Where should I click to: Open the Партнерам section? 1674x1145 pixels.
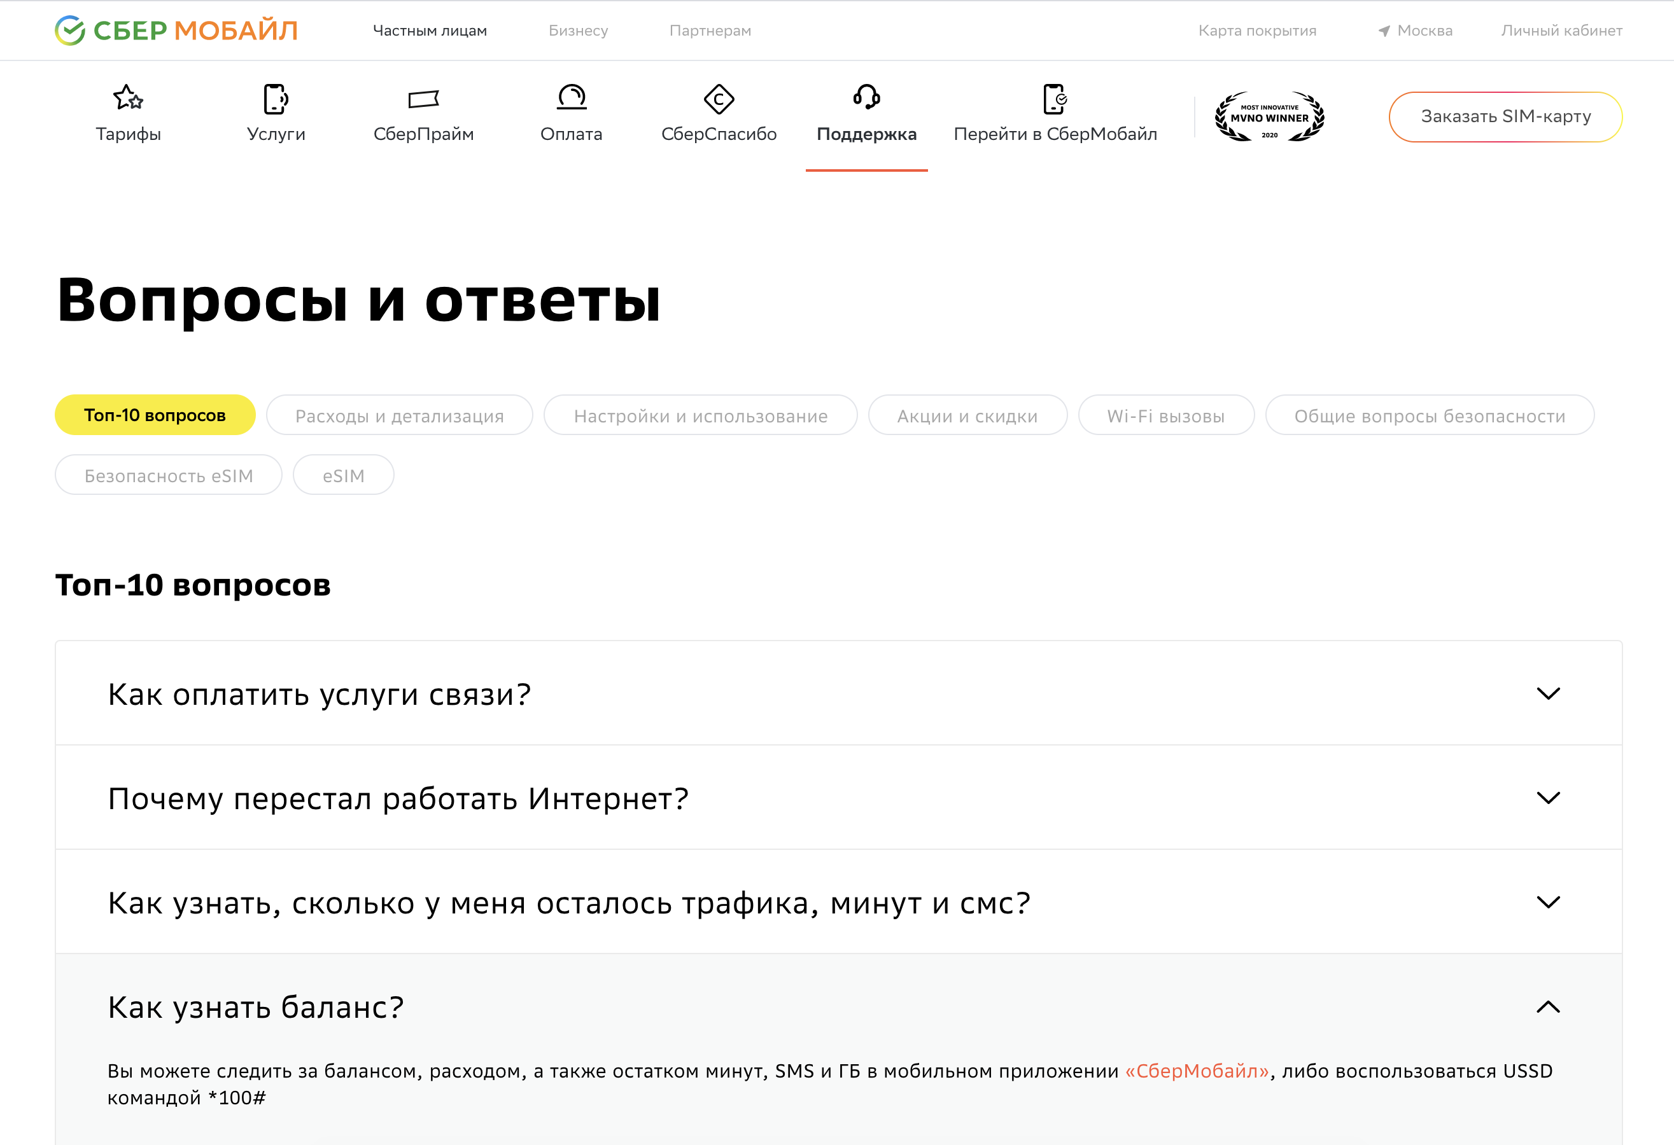(710, 31)
